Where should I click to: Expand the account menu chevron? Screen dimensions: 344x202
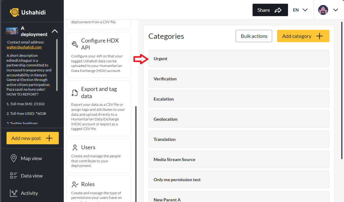click(x=336, y=10)
